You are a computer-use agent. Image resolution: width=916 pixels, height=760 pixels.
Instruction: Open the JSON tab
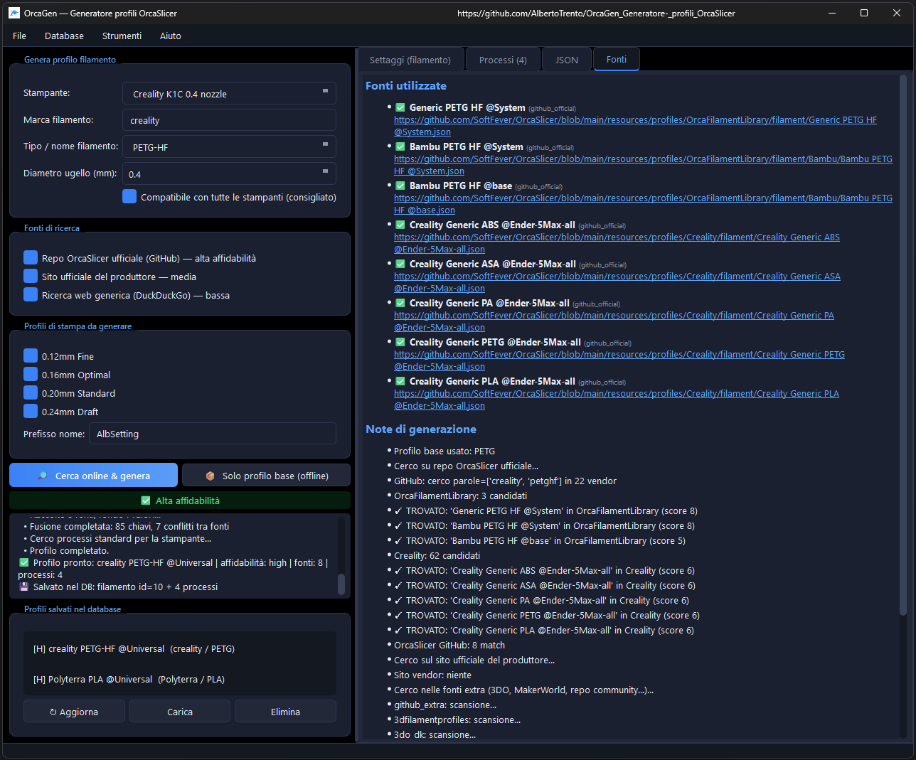567,60
